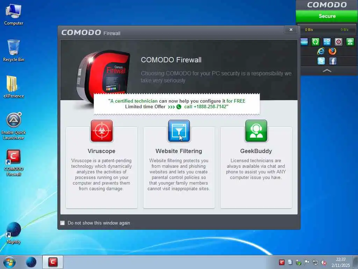
Task: Open Facebook link in the Comodo widget
Action: pos(333,61)
